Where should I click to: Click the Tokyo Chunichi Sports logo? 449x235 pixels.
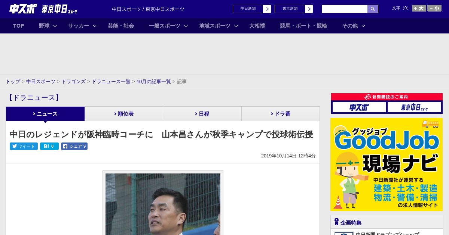point(59,9)
